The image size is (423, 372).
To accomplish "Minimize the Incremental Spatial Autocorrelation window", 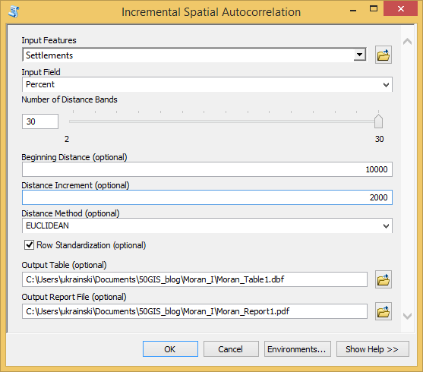I will [x=353, y=11].
